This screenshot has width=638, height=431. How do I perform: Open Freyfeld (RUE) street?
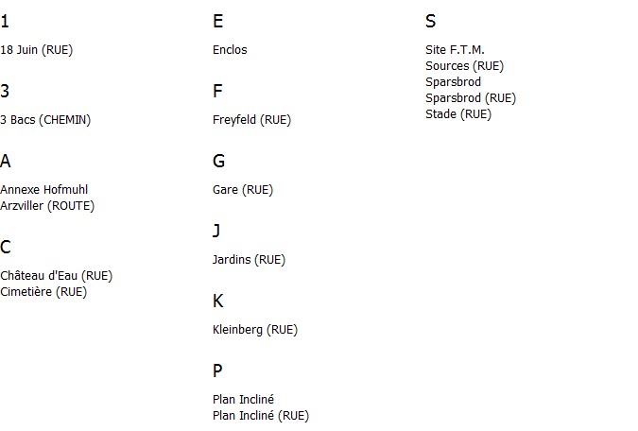tap(251, 120)
